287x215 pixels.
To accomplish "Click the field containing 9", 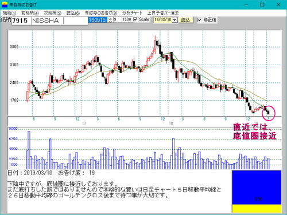I will (x=118, y=19).
